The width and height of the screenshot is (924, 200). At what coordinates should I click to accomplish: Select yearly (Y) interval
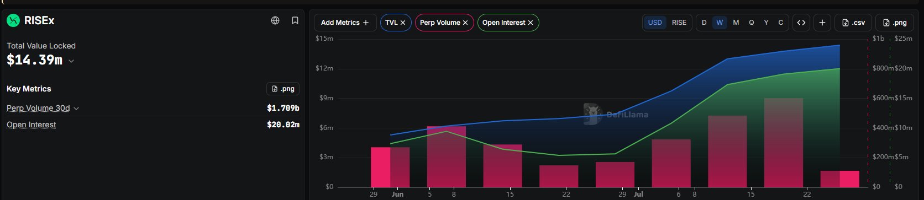click(767, 23)
